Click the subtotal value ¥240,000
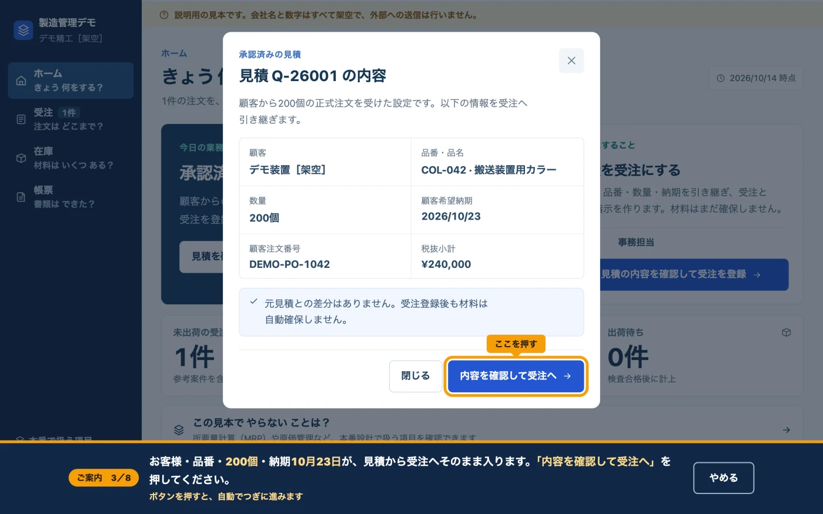Image resolution: width=823 pixels, height=514 pixels. (x=446, y=264)
